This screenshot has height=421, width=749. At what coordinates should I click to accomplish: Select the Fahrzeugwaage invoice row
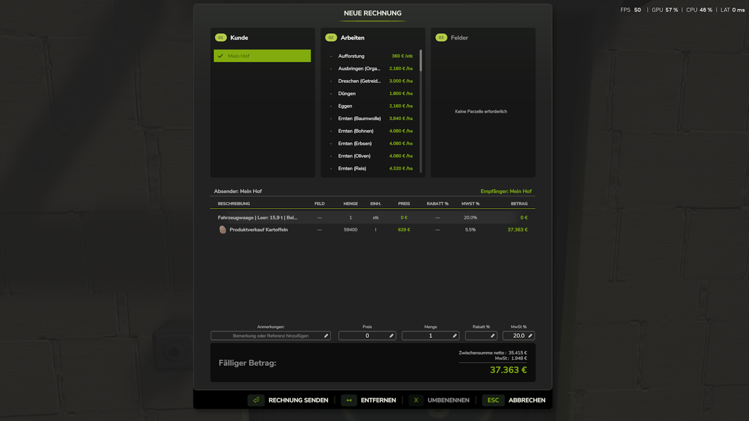(373, 218)
